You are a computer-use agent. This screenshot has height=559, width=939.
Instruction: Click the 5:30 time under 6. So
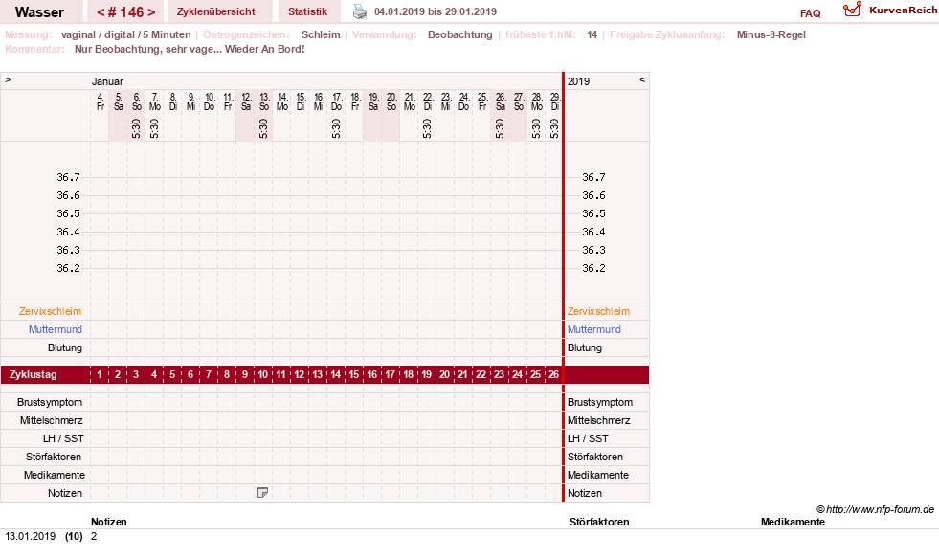pos(136,129)
